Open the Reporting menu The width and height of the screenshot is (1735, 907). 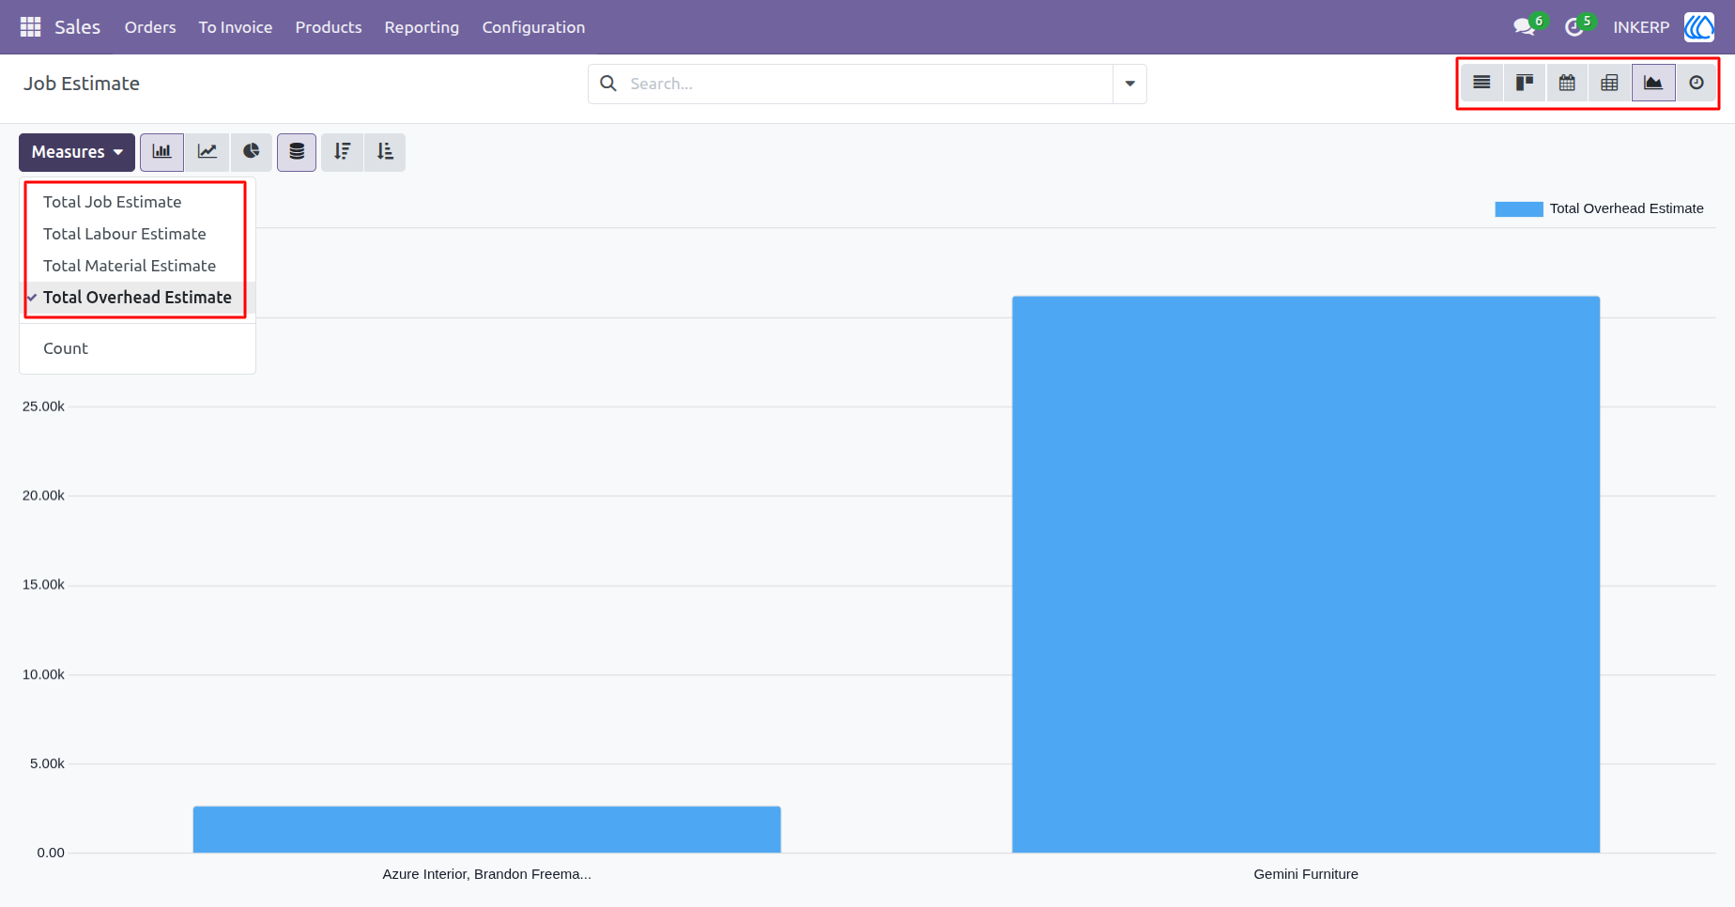pos(422,27)
